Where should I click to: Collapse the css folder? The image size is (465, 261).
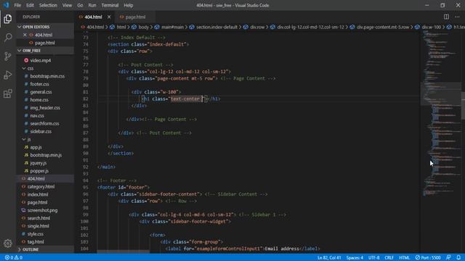45,68
